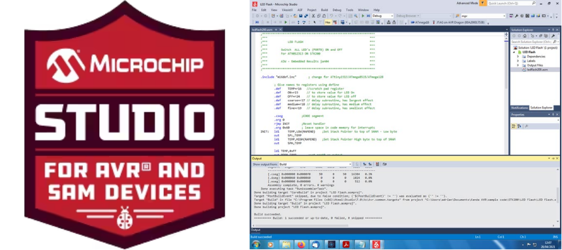The width and height of the screenshot is (562, 250).
Task: Click Solution Explorer Home icon
Action: (525, 36)
